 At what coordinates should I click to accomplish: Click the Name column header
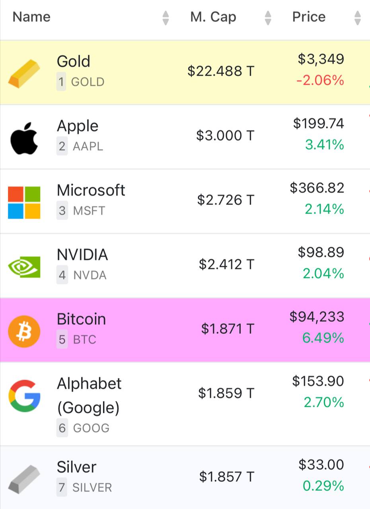tap(31, 17)
